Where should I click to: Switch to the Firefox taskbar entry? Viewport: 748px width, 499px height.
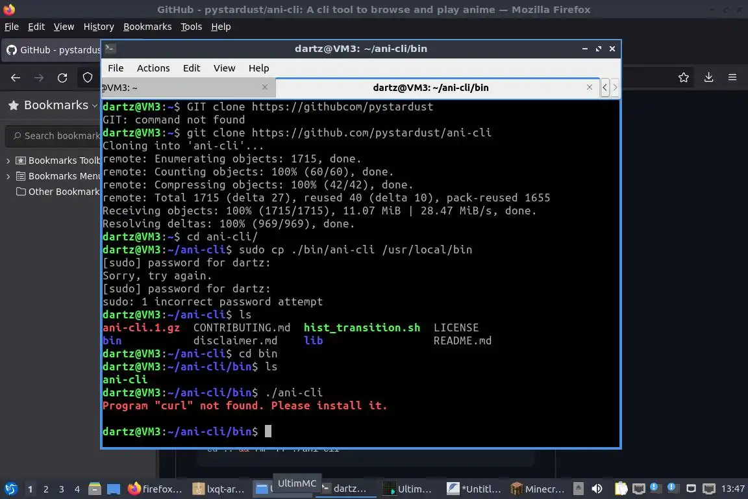[155, 489]
